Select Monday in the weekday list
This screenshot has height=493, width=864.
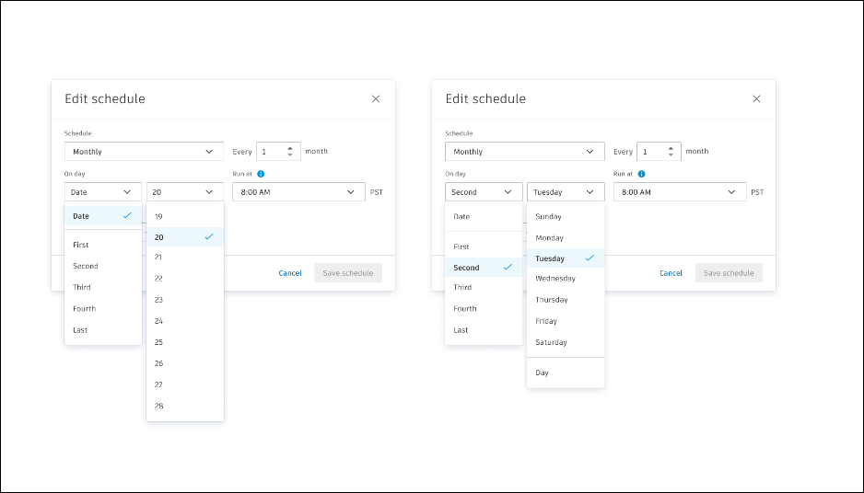(x=566, y=238)
